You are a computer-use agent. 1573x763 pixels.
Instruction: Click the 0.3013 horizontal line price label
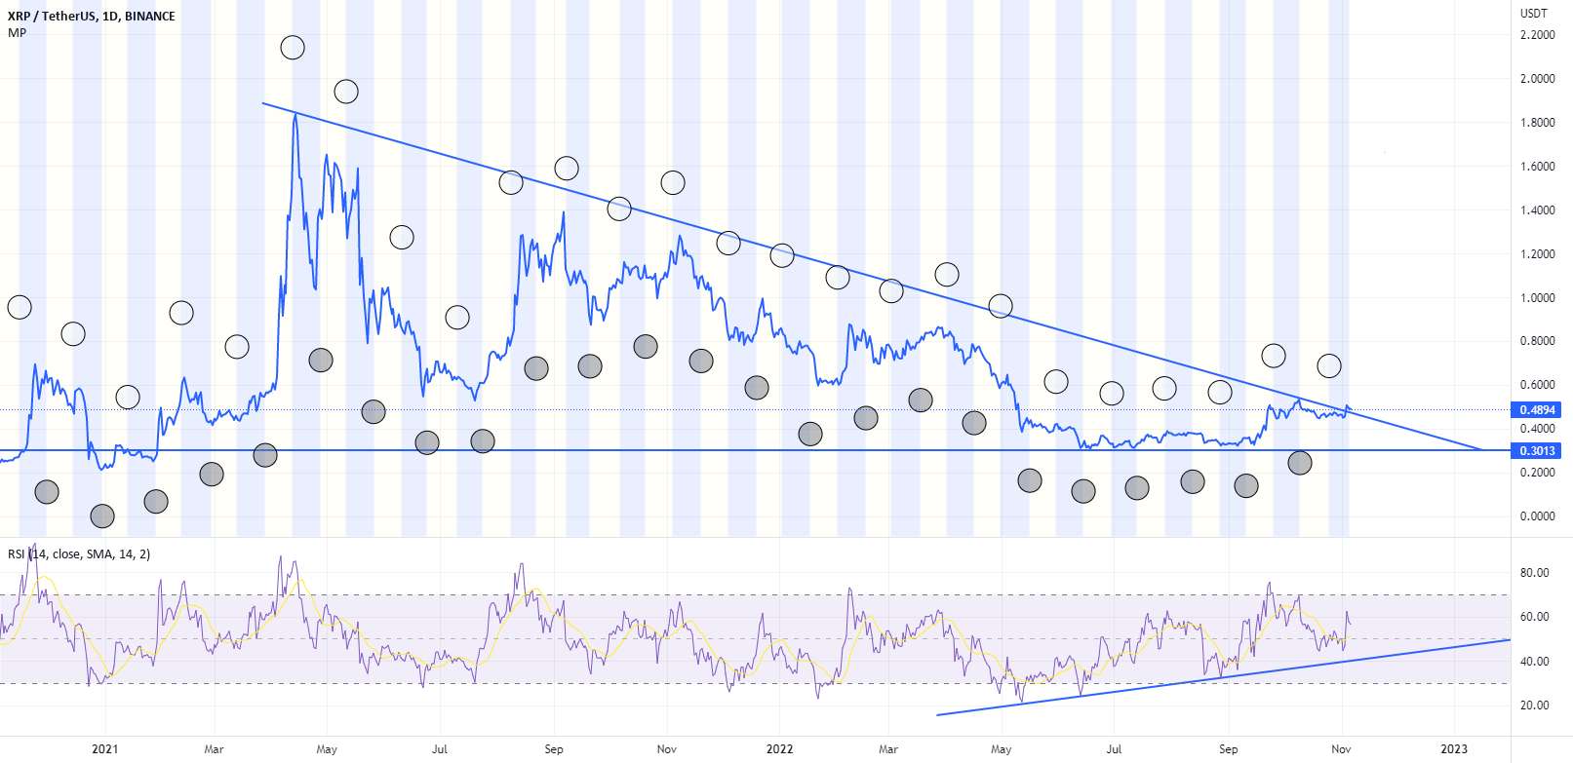(x=1537, y=451)
